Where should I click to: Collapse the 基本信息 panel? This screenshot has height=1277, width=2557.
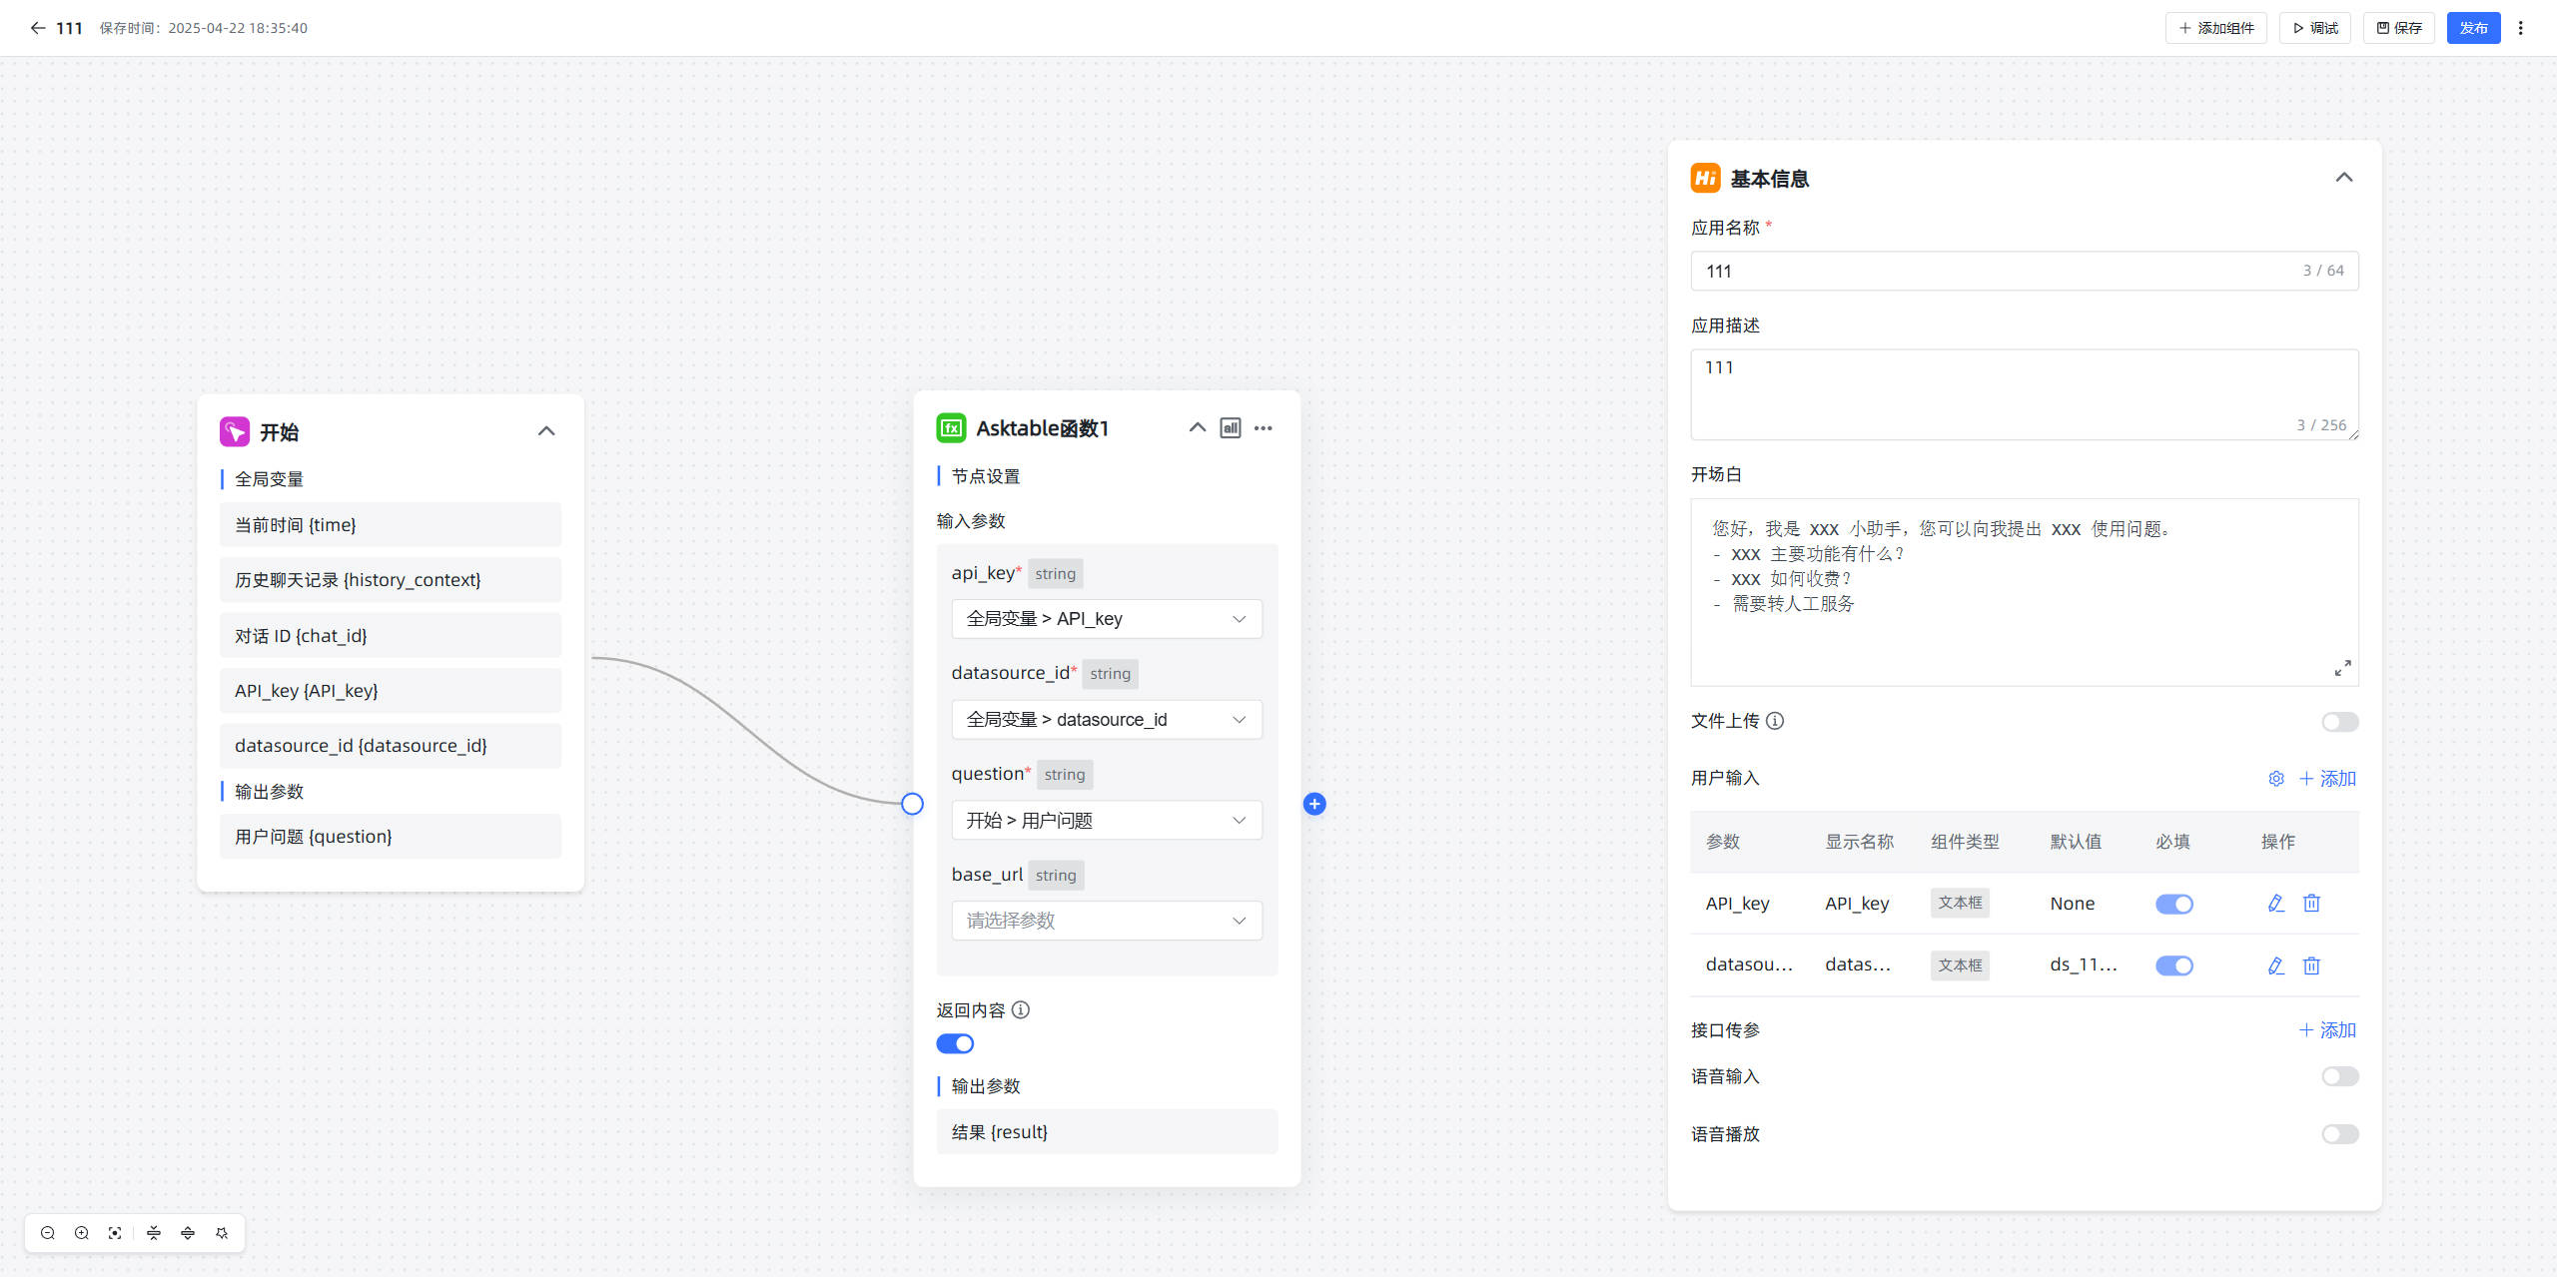point(2343,178)
